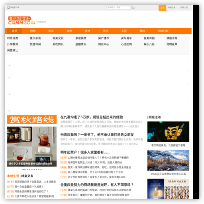This screenshot has width=204, height=204.
Task: Open the 宠物花草 forum link
Action: click(x=172, y=44)
